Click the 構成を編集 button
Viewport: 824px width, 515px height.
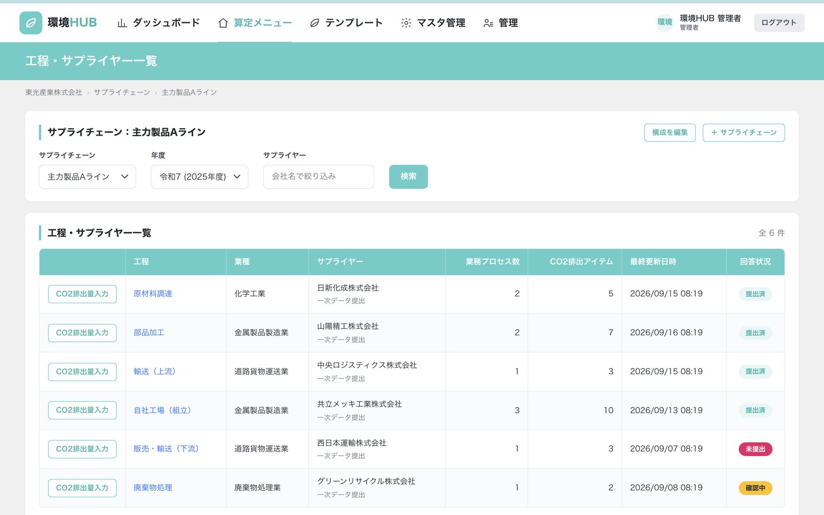tap(669, 133)
